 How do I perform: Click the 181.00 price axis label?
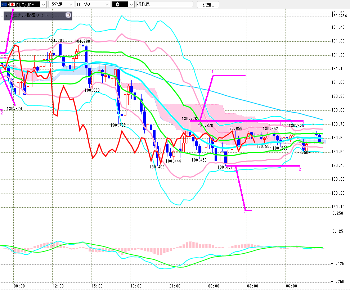pos(338,82)
